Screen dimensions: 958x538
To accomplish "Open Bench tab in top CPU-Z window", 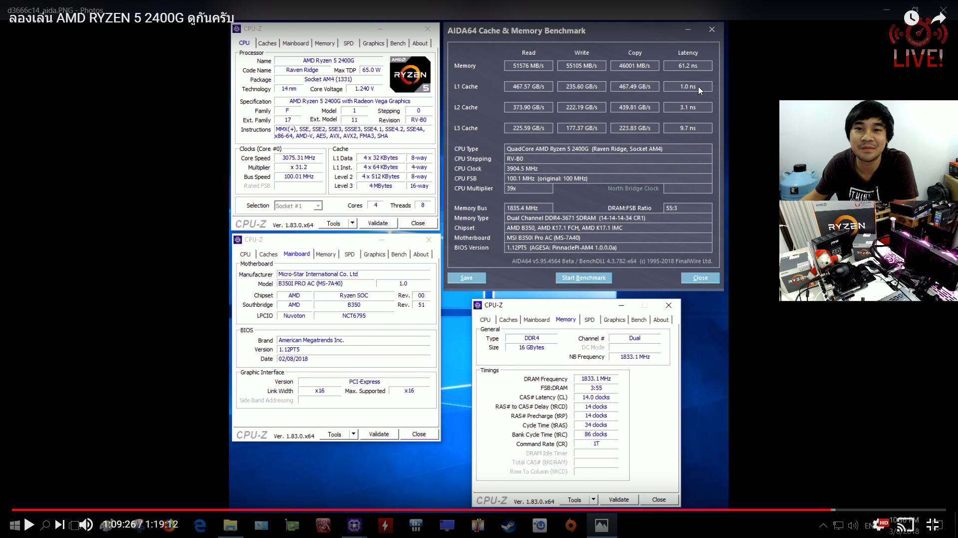I will [x=398, y=43].
